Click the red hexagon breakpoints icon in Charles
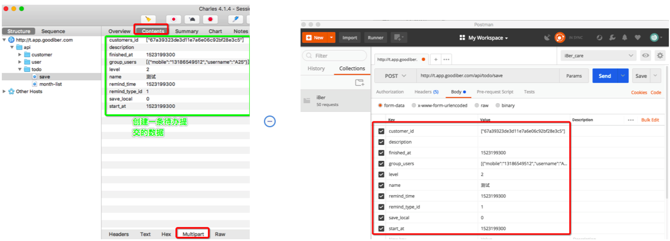670x241 pixels. pos(210,19)
